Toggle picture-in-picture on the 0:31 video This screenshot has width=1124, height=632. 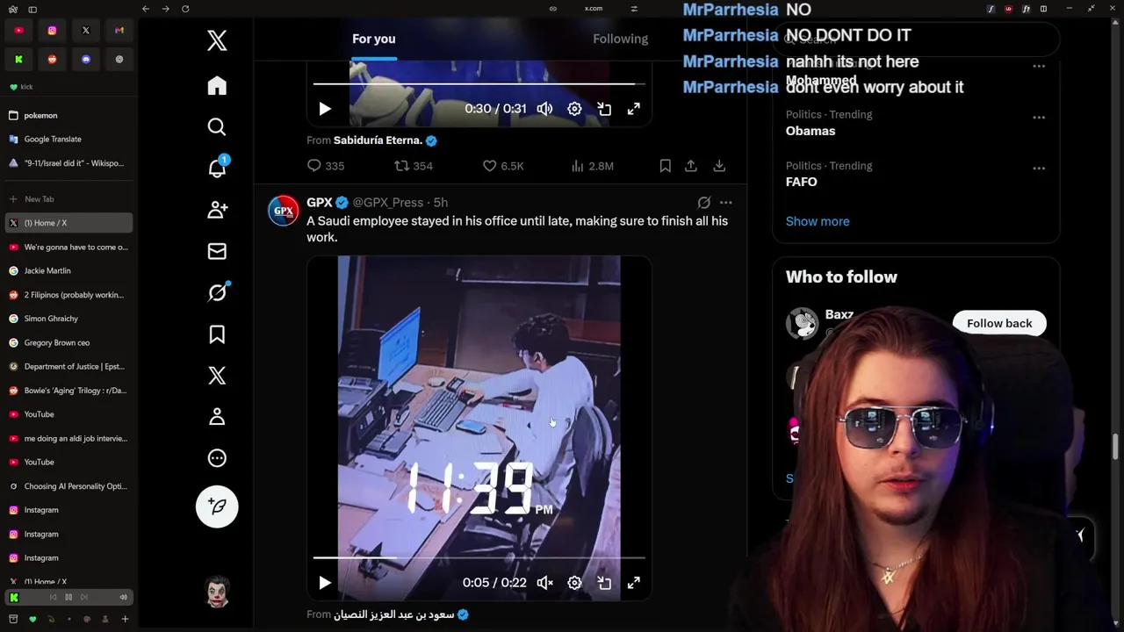pos(604,109)
